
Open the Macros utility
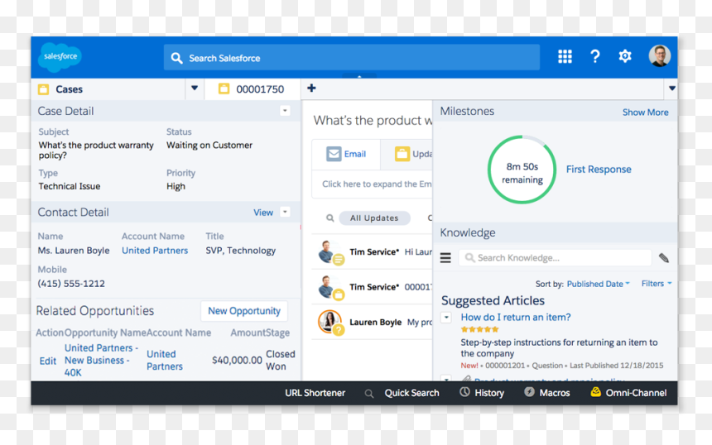click(x=555, y=393)
